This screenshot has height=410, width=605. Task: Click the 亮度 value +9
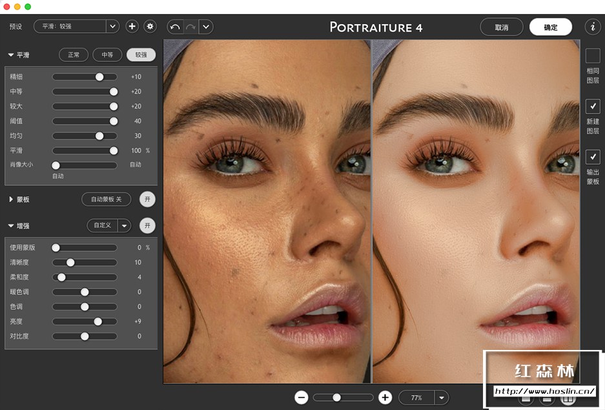[138, 322]
